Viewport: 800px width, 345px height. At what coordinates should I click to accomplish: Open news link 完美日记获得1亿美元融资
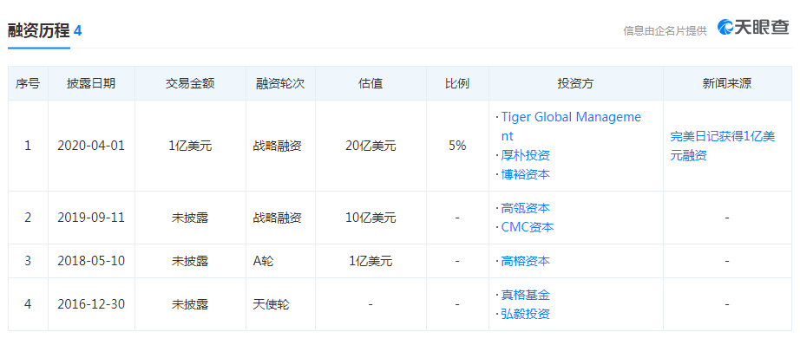[723, 146]
